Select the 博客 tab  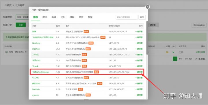point(72,17)
